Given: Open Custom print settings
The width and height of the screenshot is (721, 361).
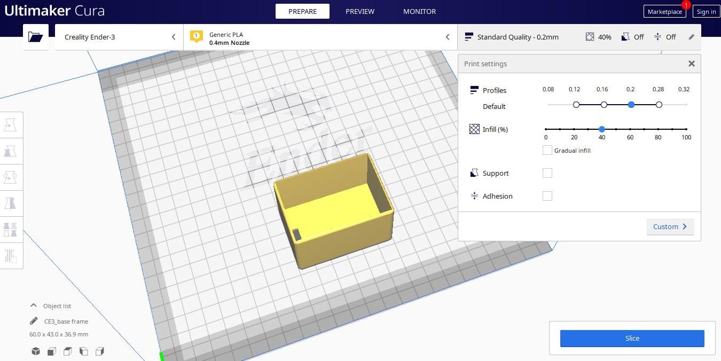Looking at the screenshot, I should tap(670, 226).
